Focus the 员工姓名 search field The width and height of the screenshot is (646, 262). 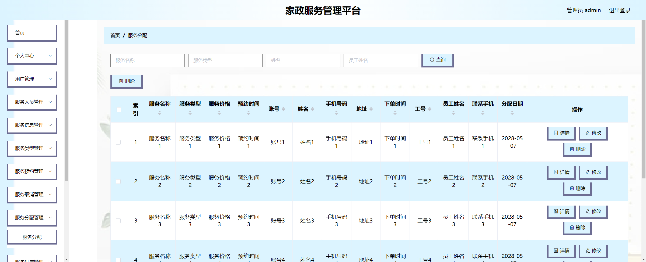point(380,60)
